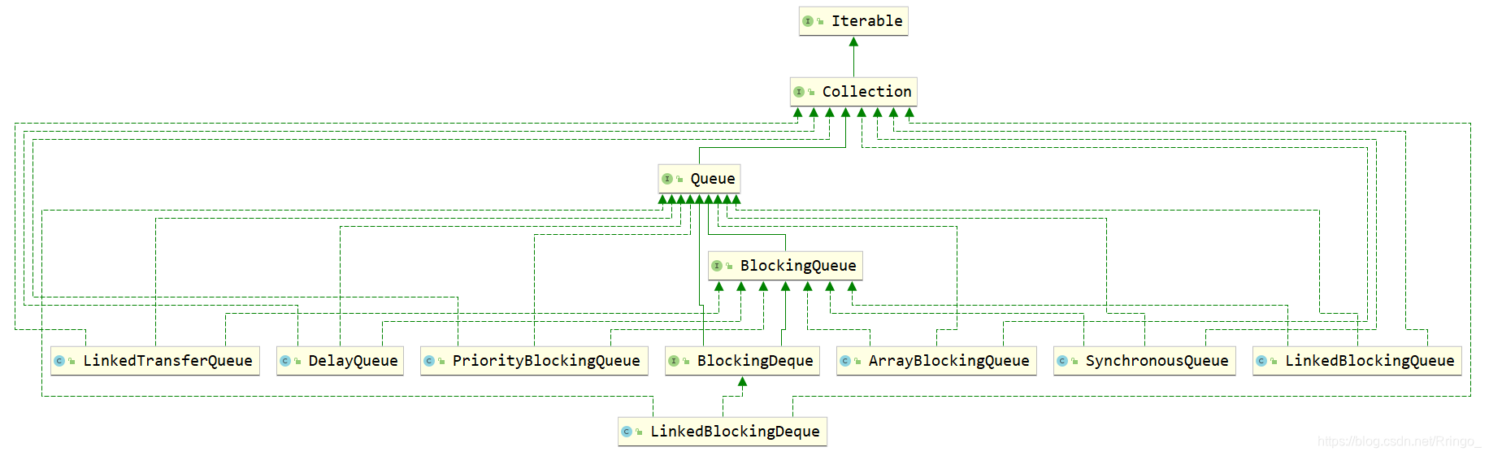The height and width of the screenshot is (456, 1489).
Task: Select the SynchronousQueue class node
Action: point(1144,361)
